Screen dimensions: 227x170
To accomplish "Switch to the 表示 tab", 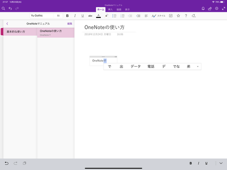I will click(127, 9).
